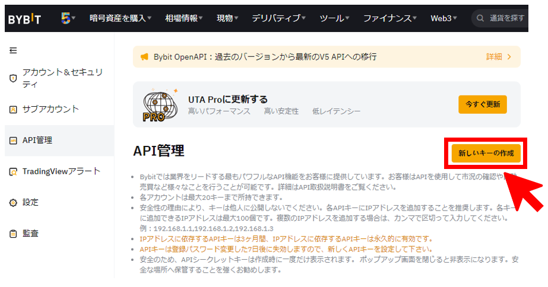Click the search magnifier icon
The image size is (548, 287).
pos(480,18)
